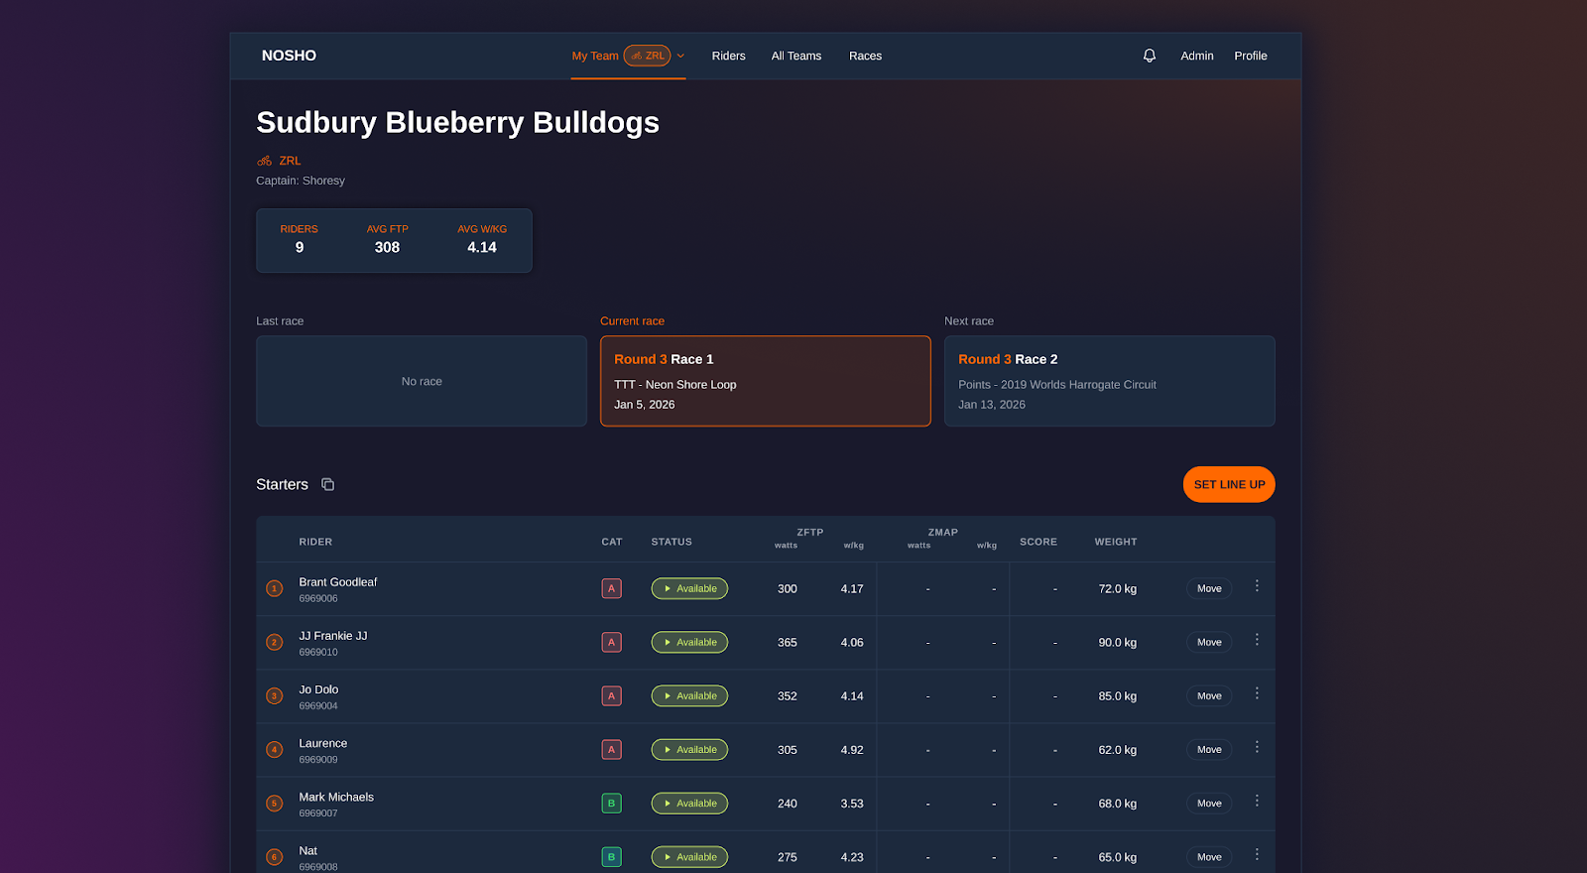Open more options for JJ Frankie JJ
Viewport: 1587px width, 873px height.
tap(1257, 640)
